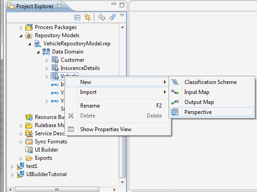This screenshot has height=192, width=257.
Task: Click the Sync Formats folder icon
Action: point(29,142)
